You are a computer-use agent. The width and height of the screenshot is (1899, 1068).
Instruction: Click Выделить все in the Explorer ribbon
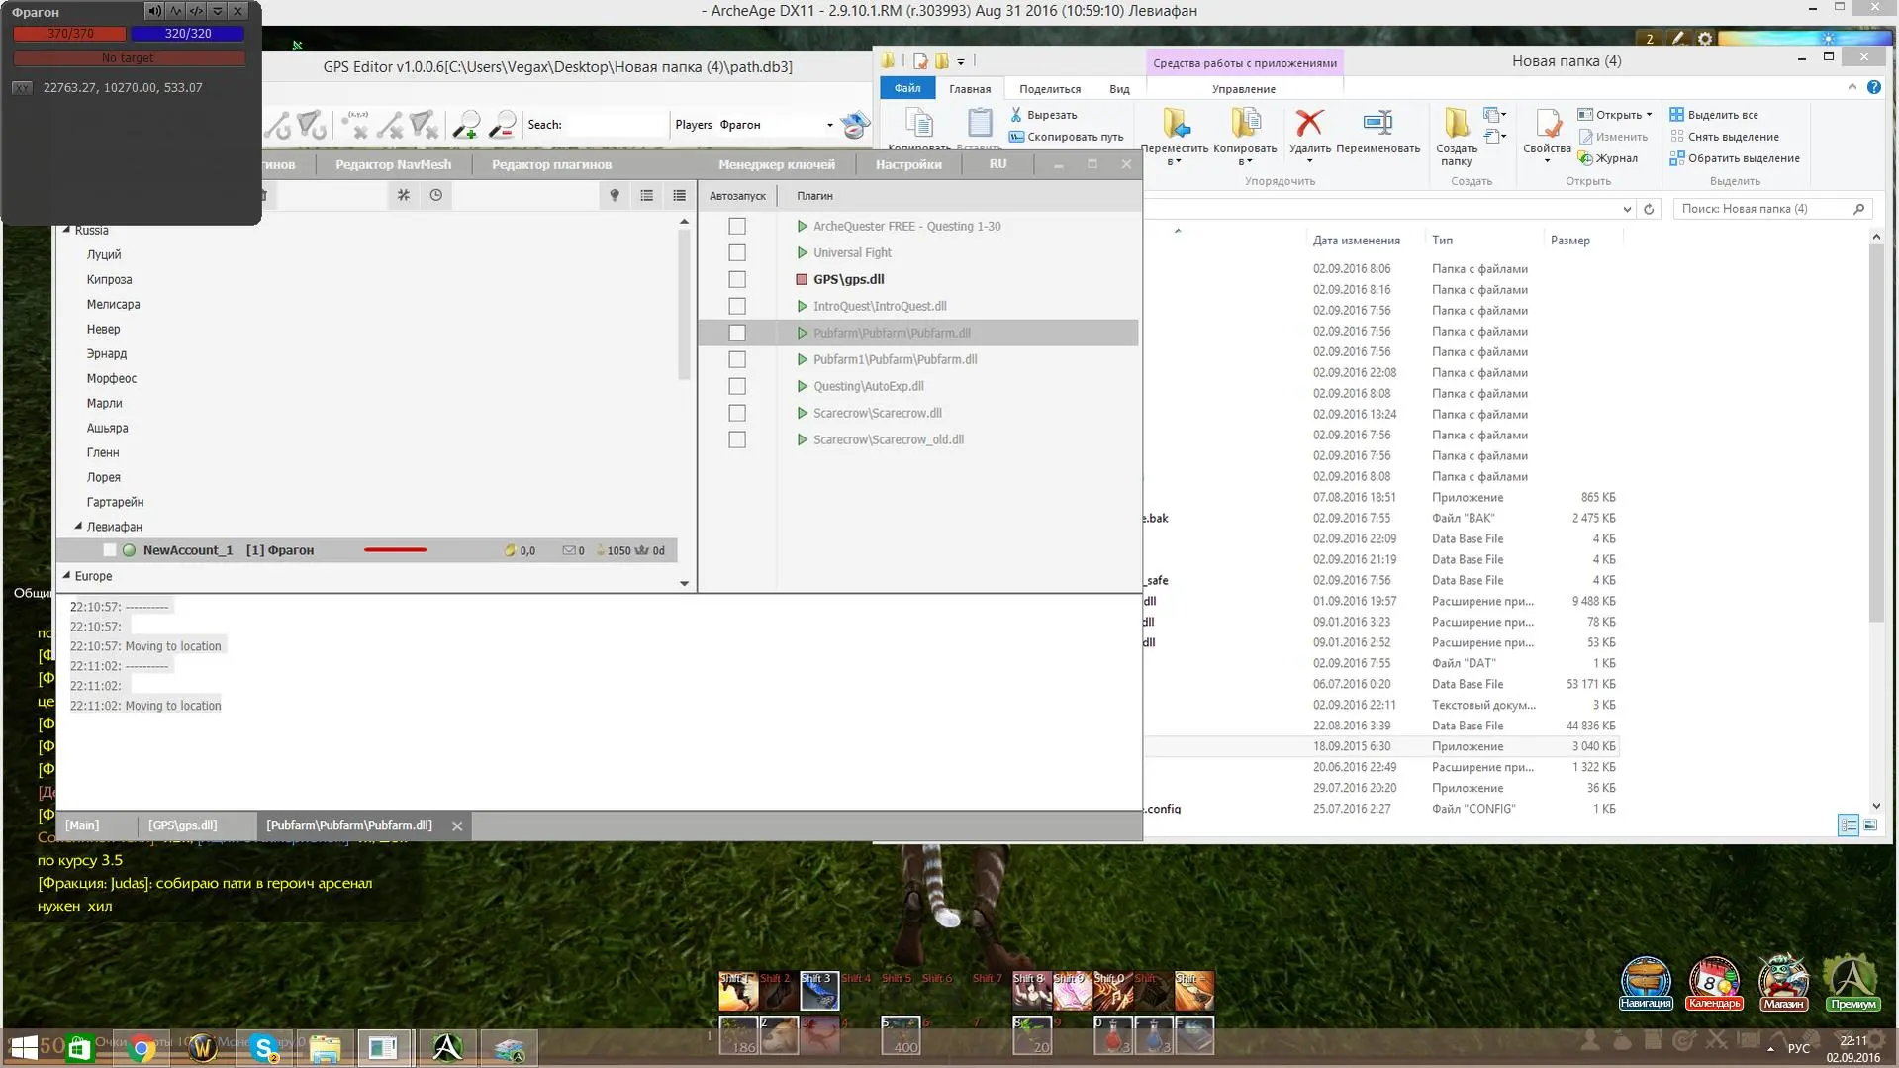coord(1722,115)
